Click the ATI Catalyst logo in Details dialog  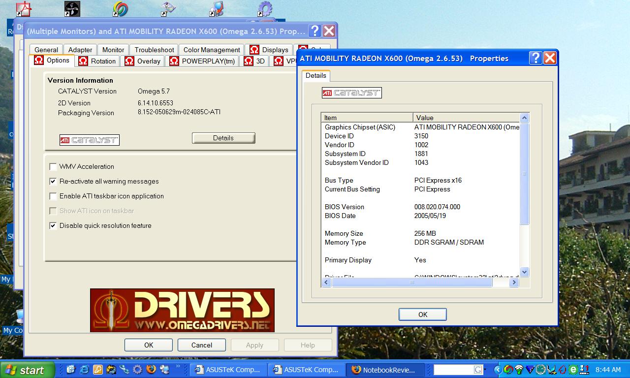tap(352, 93)
